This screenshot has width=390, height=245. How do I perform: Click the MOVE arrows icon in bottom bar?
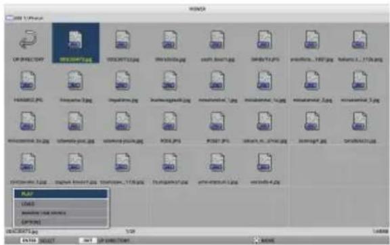coord(256,240)
